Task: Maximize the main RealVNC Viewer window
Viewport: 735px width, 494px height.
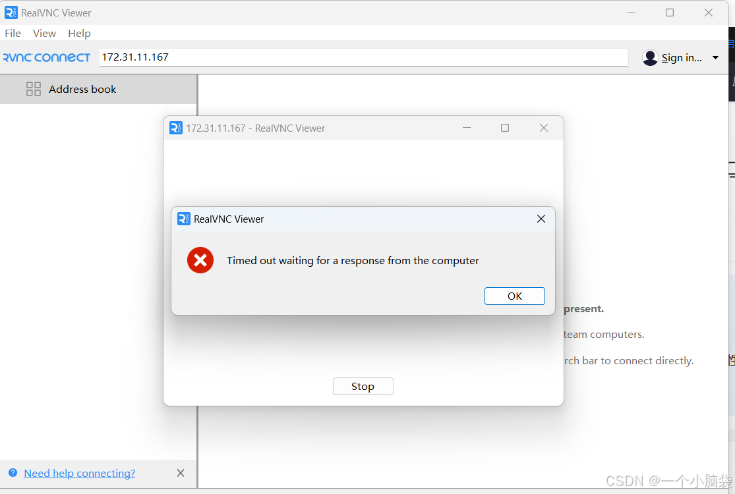Action: [x=670, y=13]
